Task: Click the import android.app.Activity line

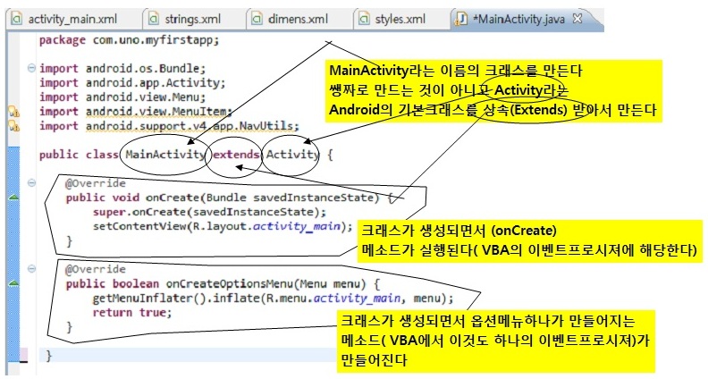Action: click(x=132, y=83)
